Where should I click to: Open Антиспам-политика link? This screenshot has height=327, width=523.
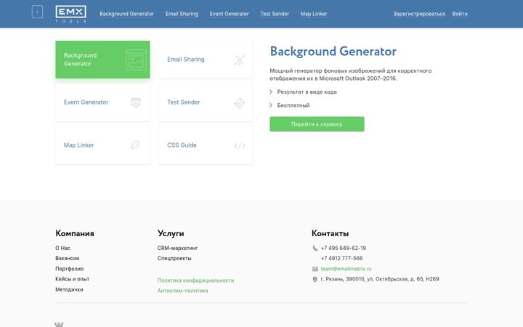point(183,291)
